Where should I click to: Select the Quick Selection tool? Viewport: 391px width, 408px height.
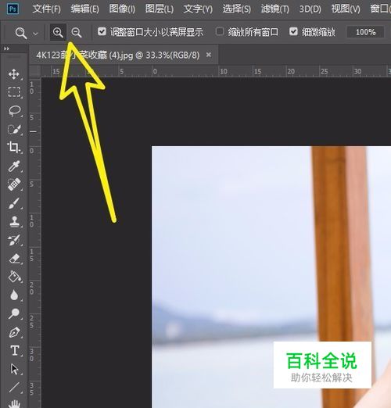click(14, 129)
